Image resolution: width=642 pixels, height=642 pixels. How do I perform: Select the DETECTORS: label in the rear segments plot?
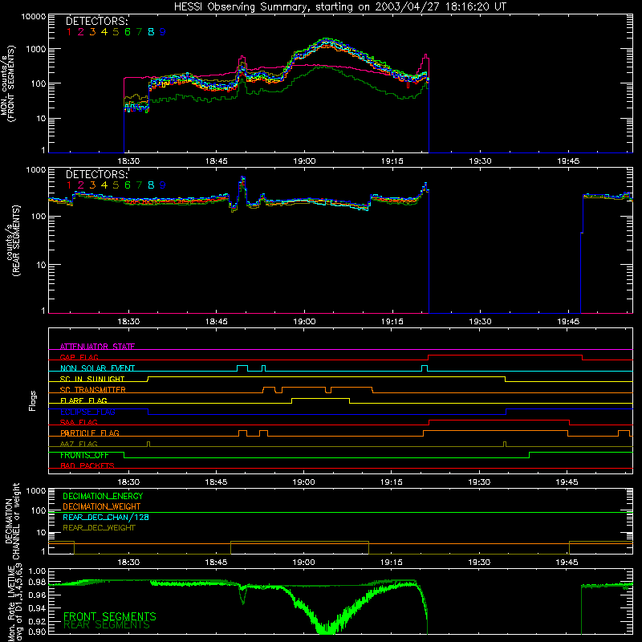pyautogui.click(x=97, y=174)
